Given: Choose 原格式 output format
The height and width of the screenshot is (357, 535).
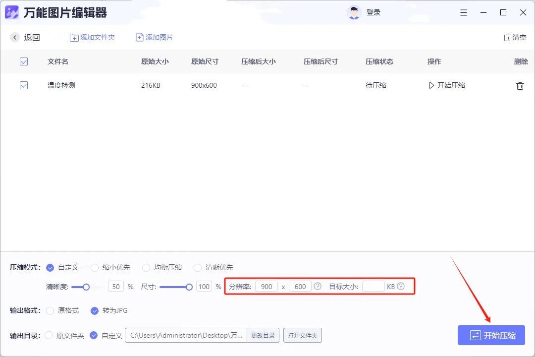Looking at the screenshot, I should coord(50,311).
